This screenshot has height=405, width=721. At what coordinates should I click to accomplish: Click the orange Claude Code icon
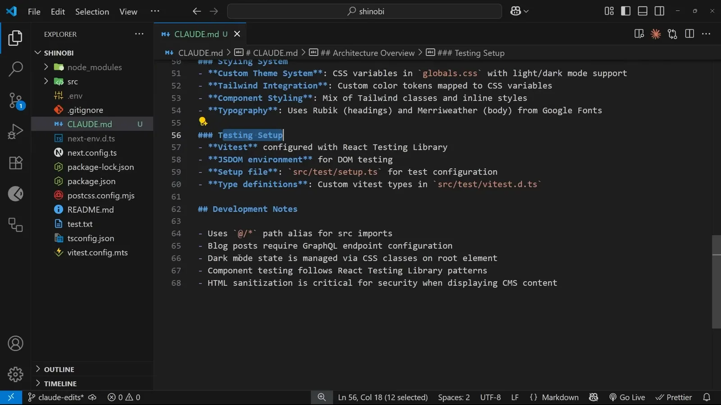pos(656,34)
